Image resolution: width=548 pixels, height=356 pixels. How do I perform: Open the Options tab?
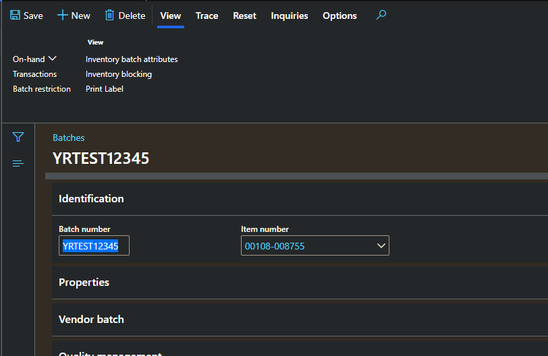pyautogui.click(x=339, y=16)
